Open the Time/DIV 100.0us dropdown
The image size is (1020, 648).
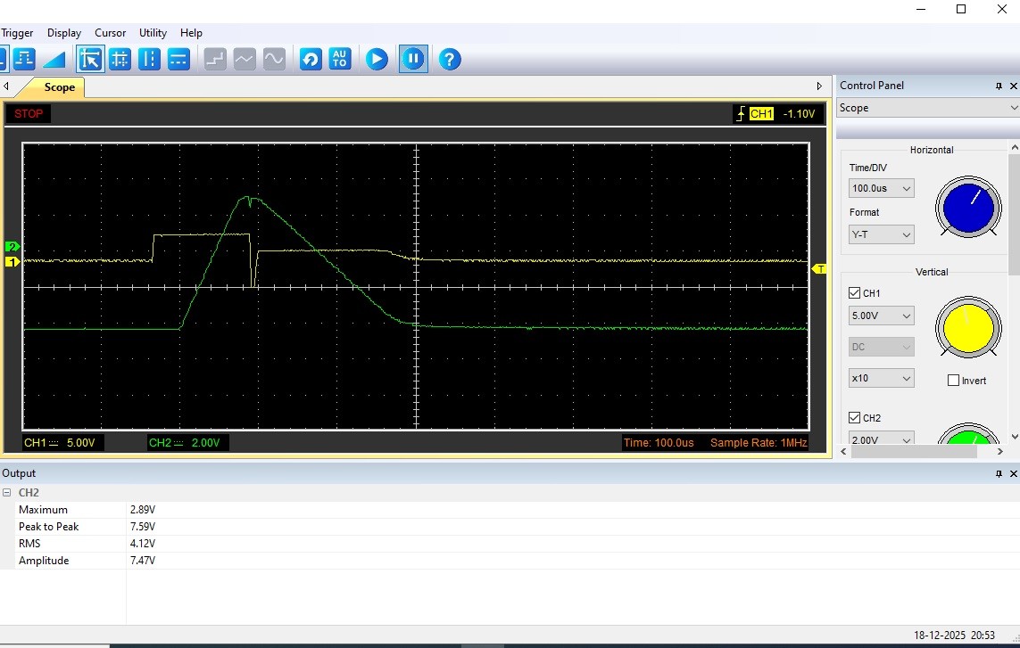[x=881, y=189]
